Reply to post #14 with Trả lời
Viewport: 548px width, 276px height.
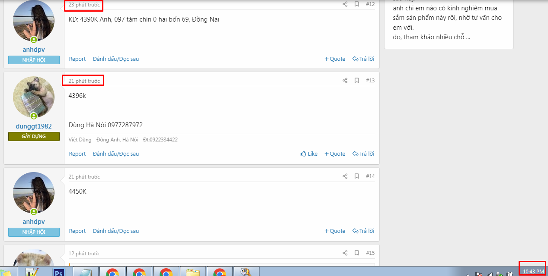point(363,231)
